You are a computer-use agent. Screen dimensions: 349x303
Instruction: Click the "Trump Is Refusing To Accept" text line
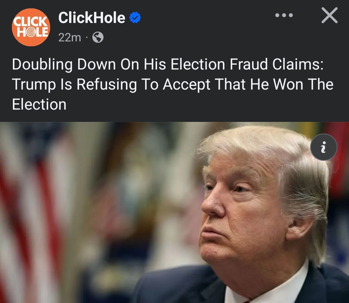(111, 84)
